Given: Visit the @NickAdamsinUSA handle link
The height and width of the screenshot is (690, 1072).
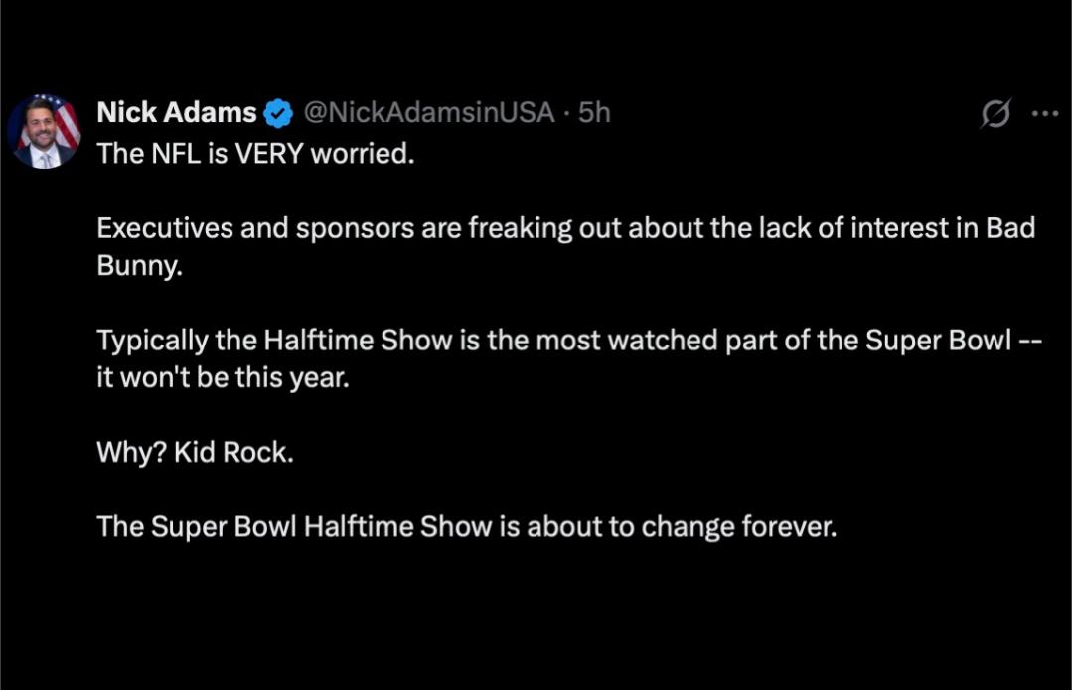Looking at the screenshot, I should pos(427,113).
